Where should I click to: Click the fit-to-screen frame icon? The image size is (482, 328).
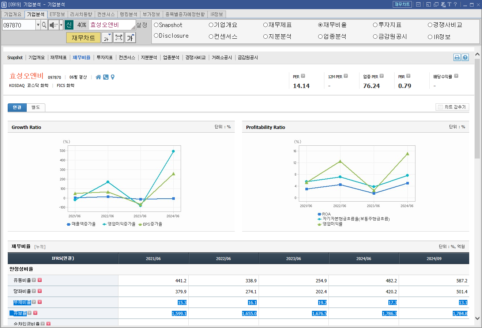pyautogui.click(x=118, y=37)
